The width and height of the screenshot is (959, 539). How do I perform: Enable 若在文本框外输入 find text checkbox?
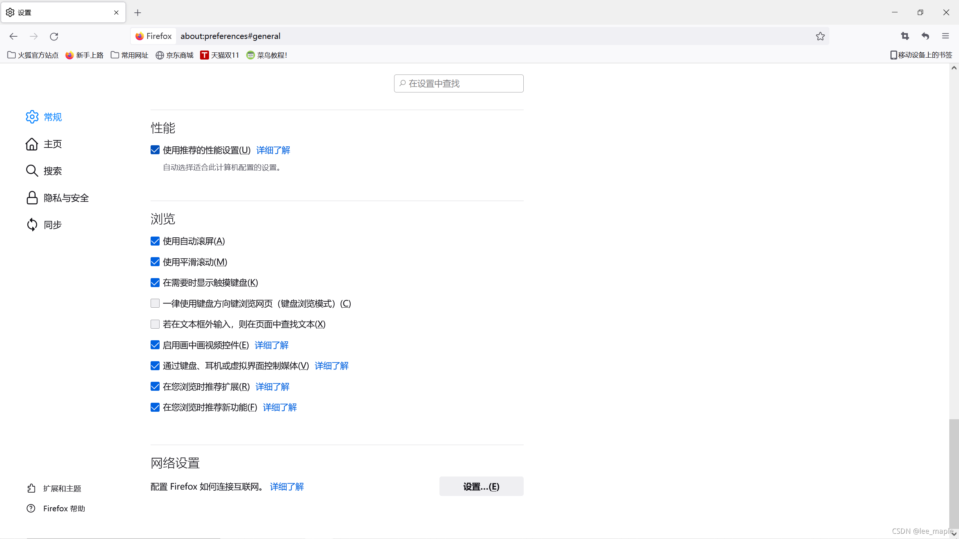pos(155,324)
